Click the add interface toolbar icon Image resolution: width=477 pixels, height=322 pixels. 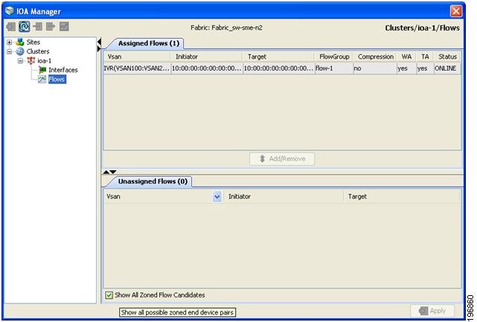[x=38, y=27]
